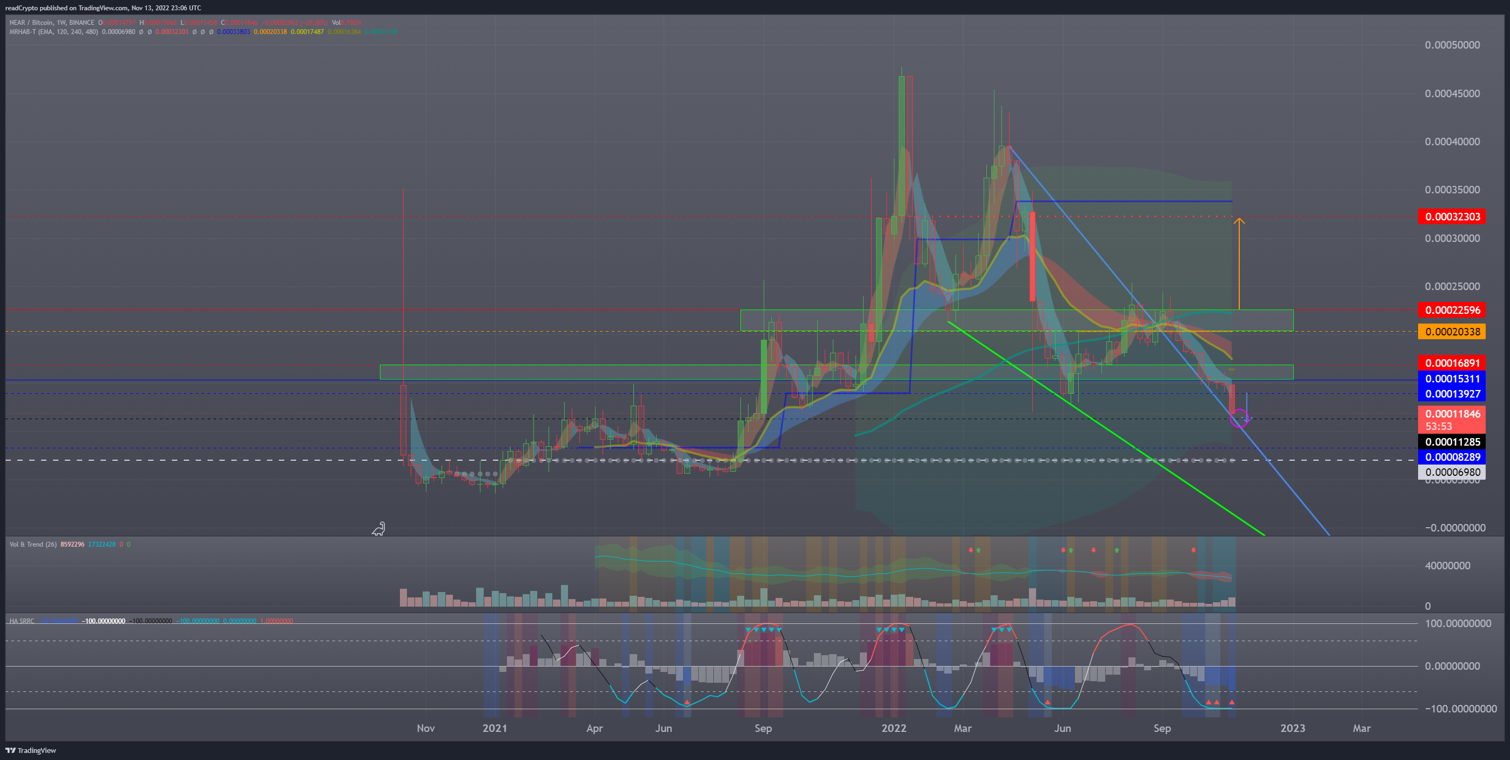This screenshot has width=1510, height=760.
Task: Click 0.00045000 on the price axis
Action: point(1452,94)
